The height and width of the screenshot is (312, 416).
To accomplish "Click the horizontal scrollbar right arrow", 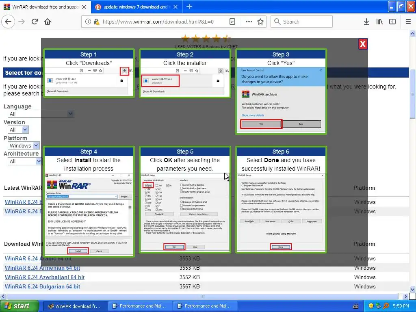I will pos(405,296).
